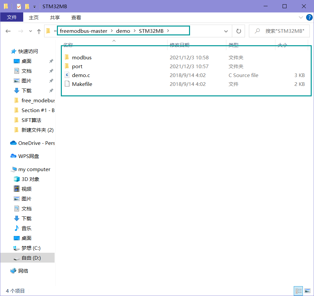This screenshot has height=296, width=314.
Task: Open the address bar history dropdown
Action: click(x=226, y=31)
